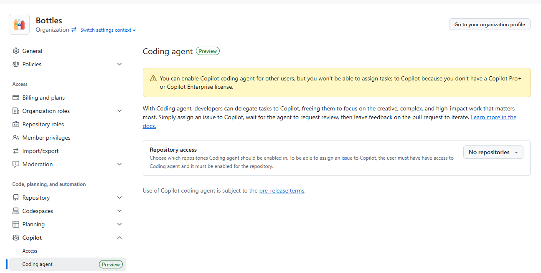Expand the Policies section
This screenshot has height=273, width=541.
pyautogui.click(x=119, y=64)
